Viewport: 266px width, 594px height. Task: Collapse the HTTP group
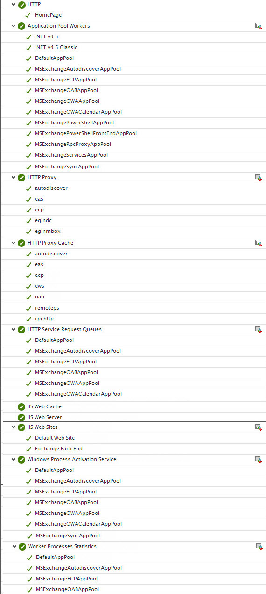tap(14, 4)
